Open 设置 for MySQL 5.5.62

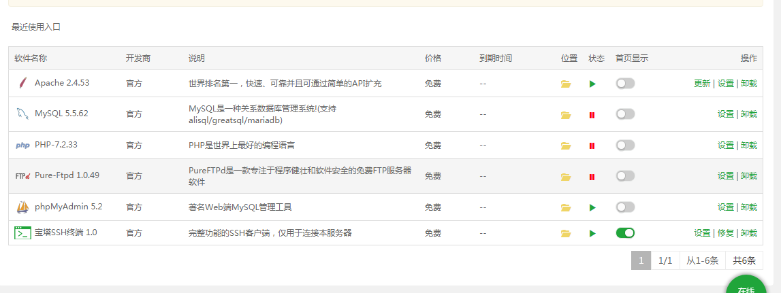point(726,114)
